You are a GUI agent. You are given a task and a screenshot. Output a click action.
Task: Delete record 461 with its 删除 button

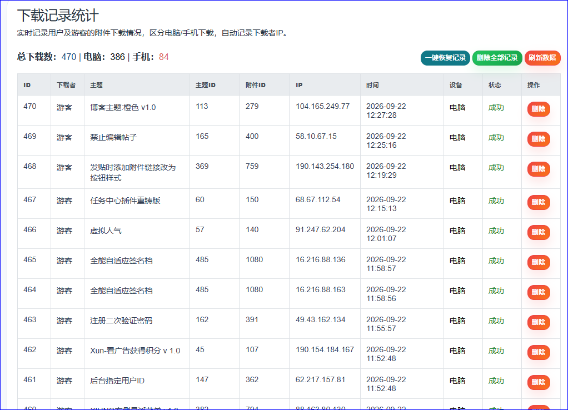(x=539, y=383)
